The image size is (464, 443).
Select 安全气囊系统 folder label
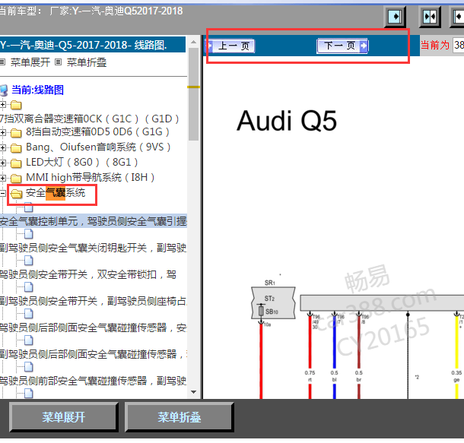click(x=56, y=193)
